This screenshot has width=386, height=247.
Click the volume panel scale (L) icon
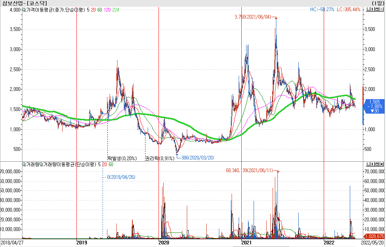pos(368,164)
